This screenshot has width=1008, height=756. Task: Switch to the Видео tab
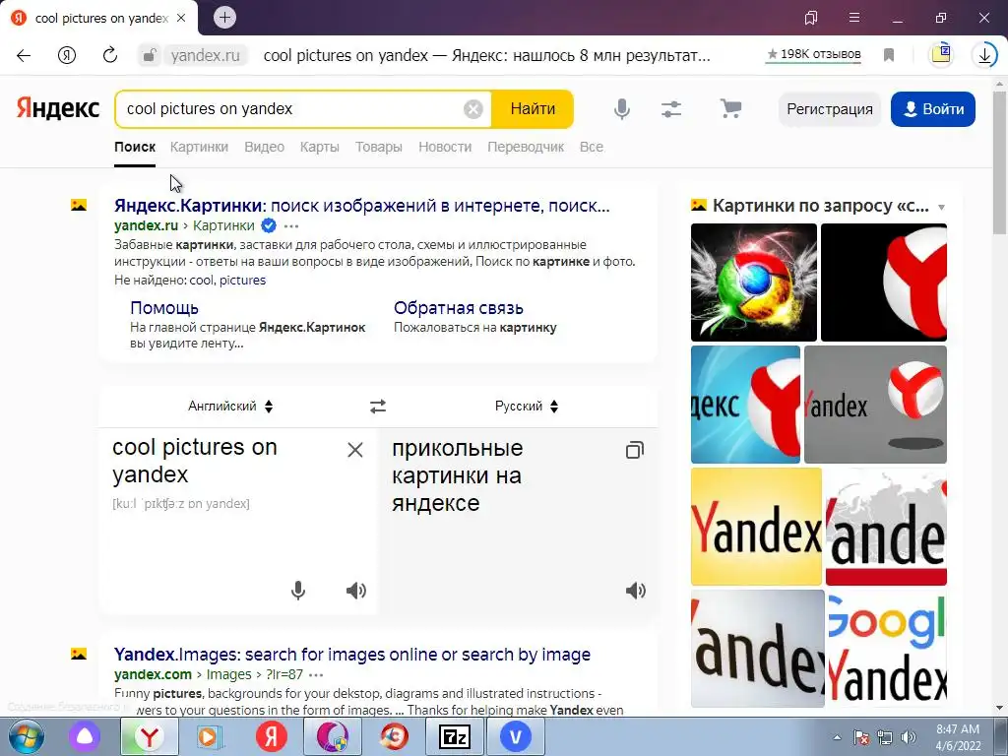(264, 147)
